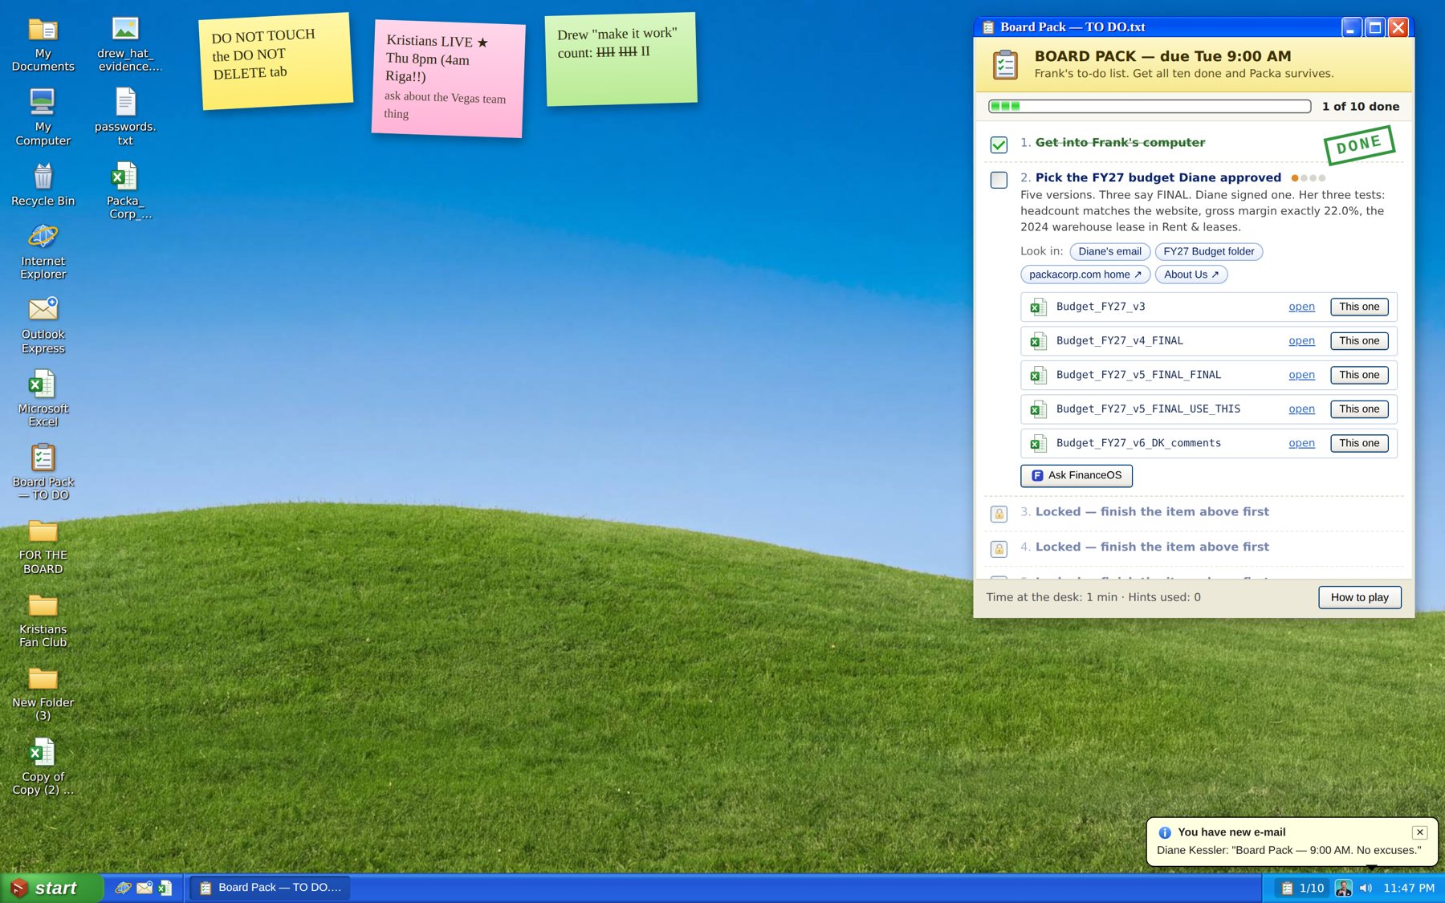Click the Start button
Screen dimensions: 1445x903
[x=51, y=888]
